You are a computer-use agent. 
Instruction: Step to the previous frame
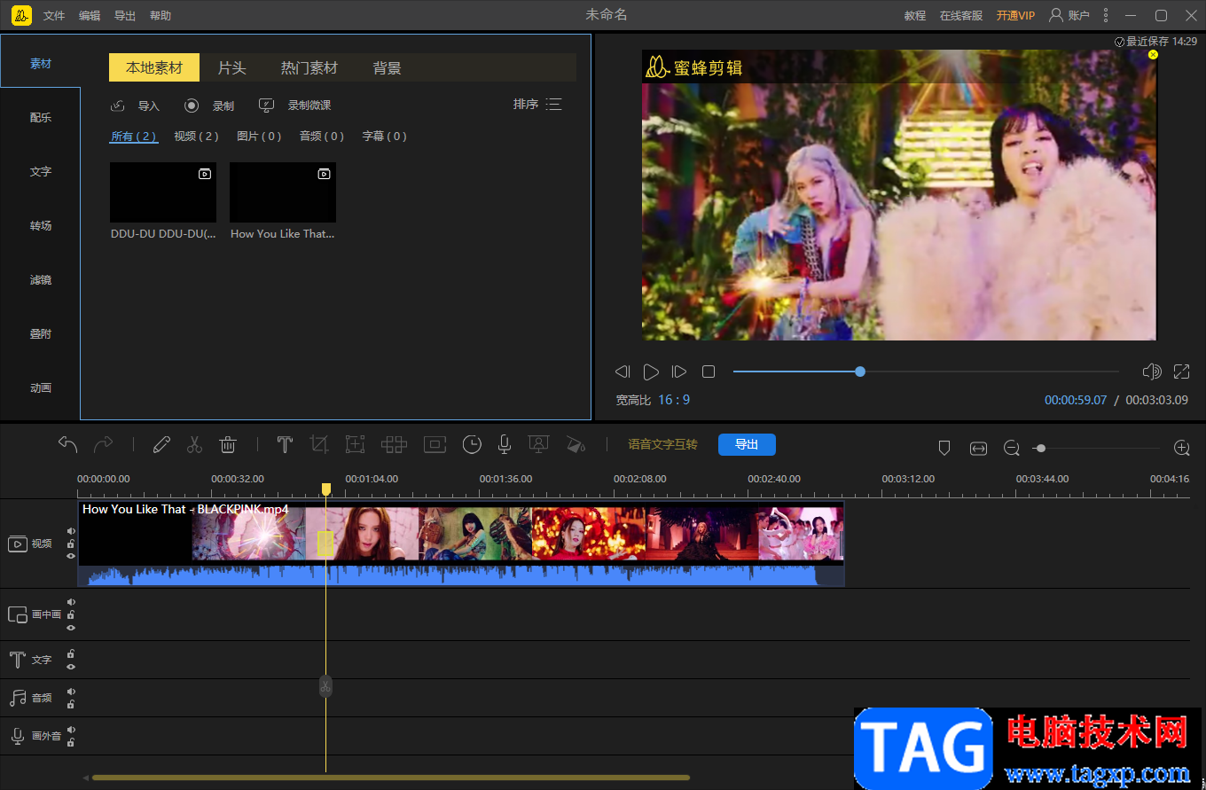tap(623, 372)
